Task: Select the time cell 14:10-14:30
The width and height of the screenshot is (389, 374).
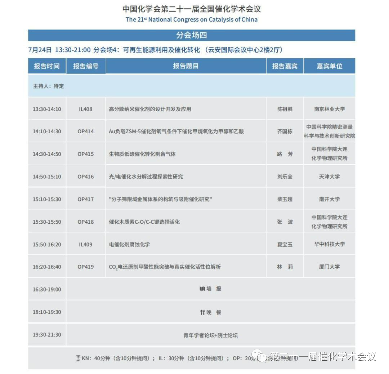Action: click(x=47, y=132)
